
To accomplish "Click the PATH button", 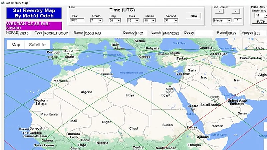I will pos(260,22).
